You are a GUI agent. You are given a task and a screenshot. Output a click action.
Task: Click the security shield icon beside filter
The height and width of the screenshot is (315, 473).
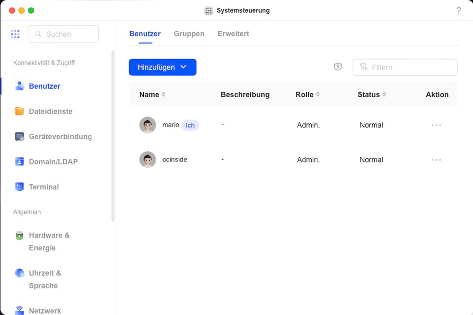pyautogui.click(x=338, y=67)
